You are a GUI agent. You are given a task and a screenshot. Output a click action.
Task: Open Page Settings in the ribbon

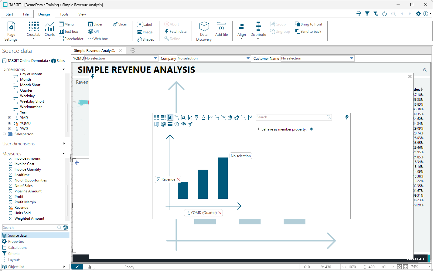coord(11,31)
